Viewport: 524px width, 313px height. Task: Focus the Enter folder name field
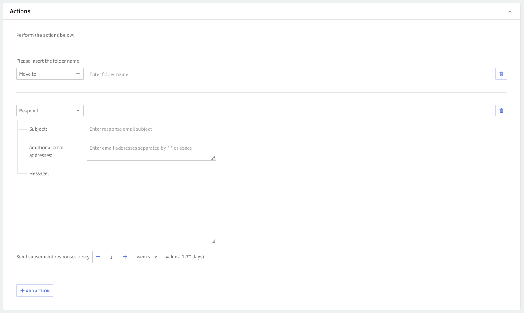pos(151,74)
